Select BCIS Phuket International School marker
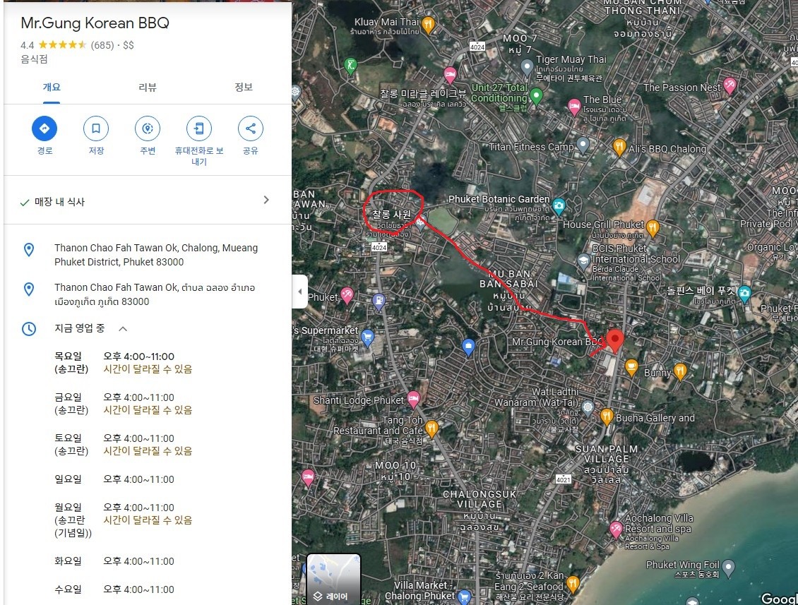 (x=584, y=262)
